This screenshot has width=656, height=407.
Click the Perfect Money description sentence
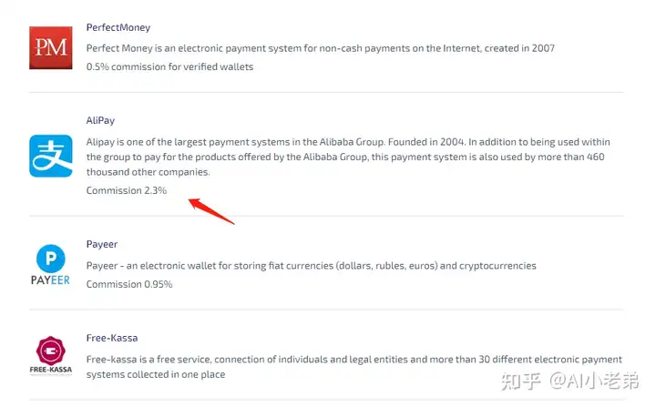321,48
